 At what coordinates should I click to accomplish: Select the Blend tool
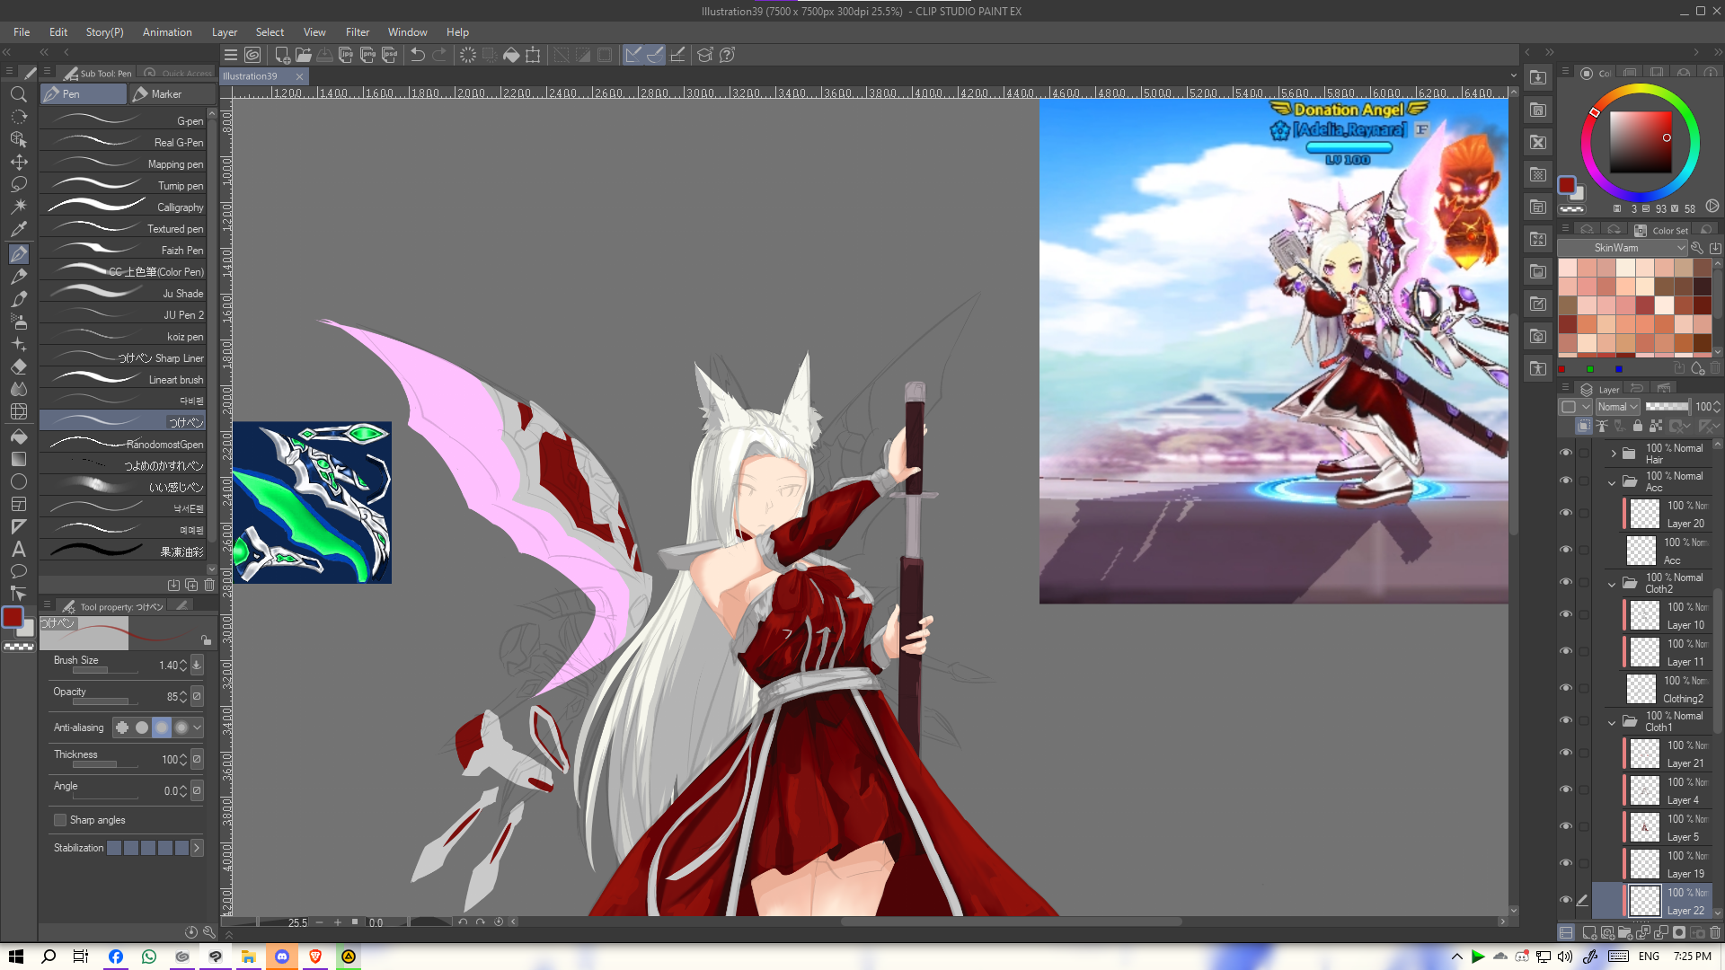coord(18,389)
